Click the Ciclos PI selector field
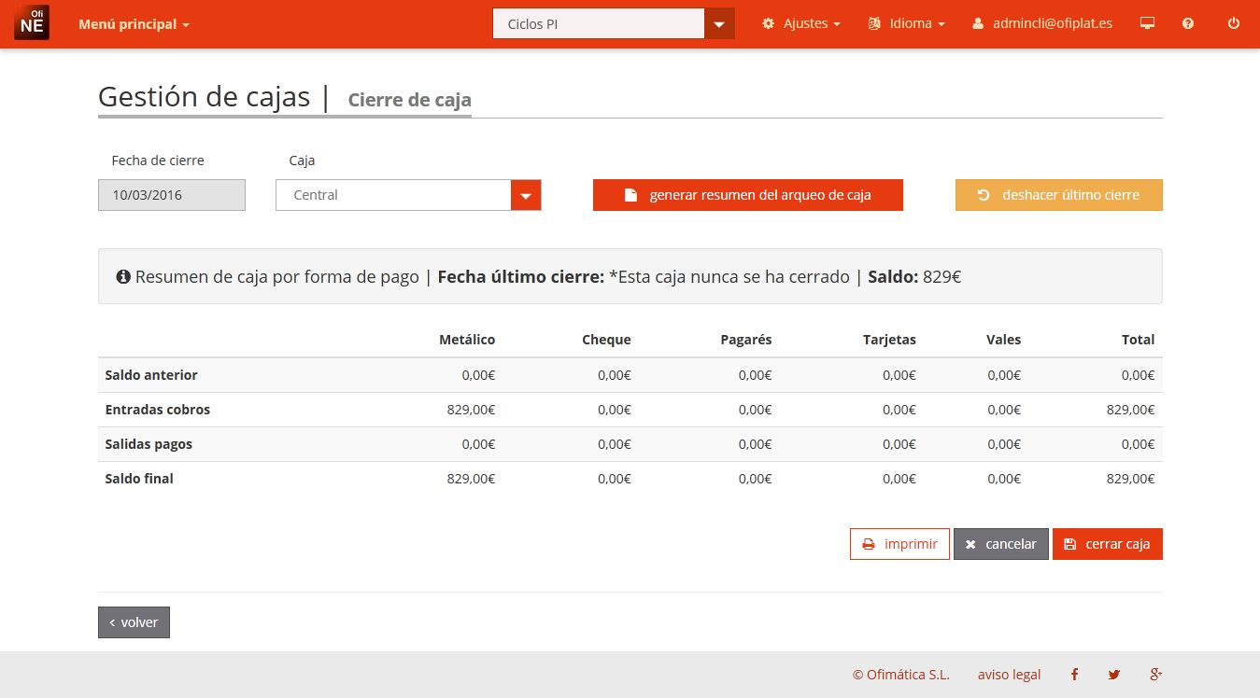The height and width of the screenshot is (698, 1260). pyautogui.click(x=598, y=24)
